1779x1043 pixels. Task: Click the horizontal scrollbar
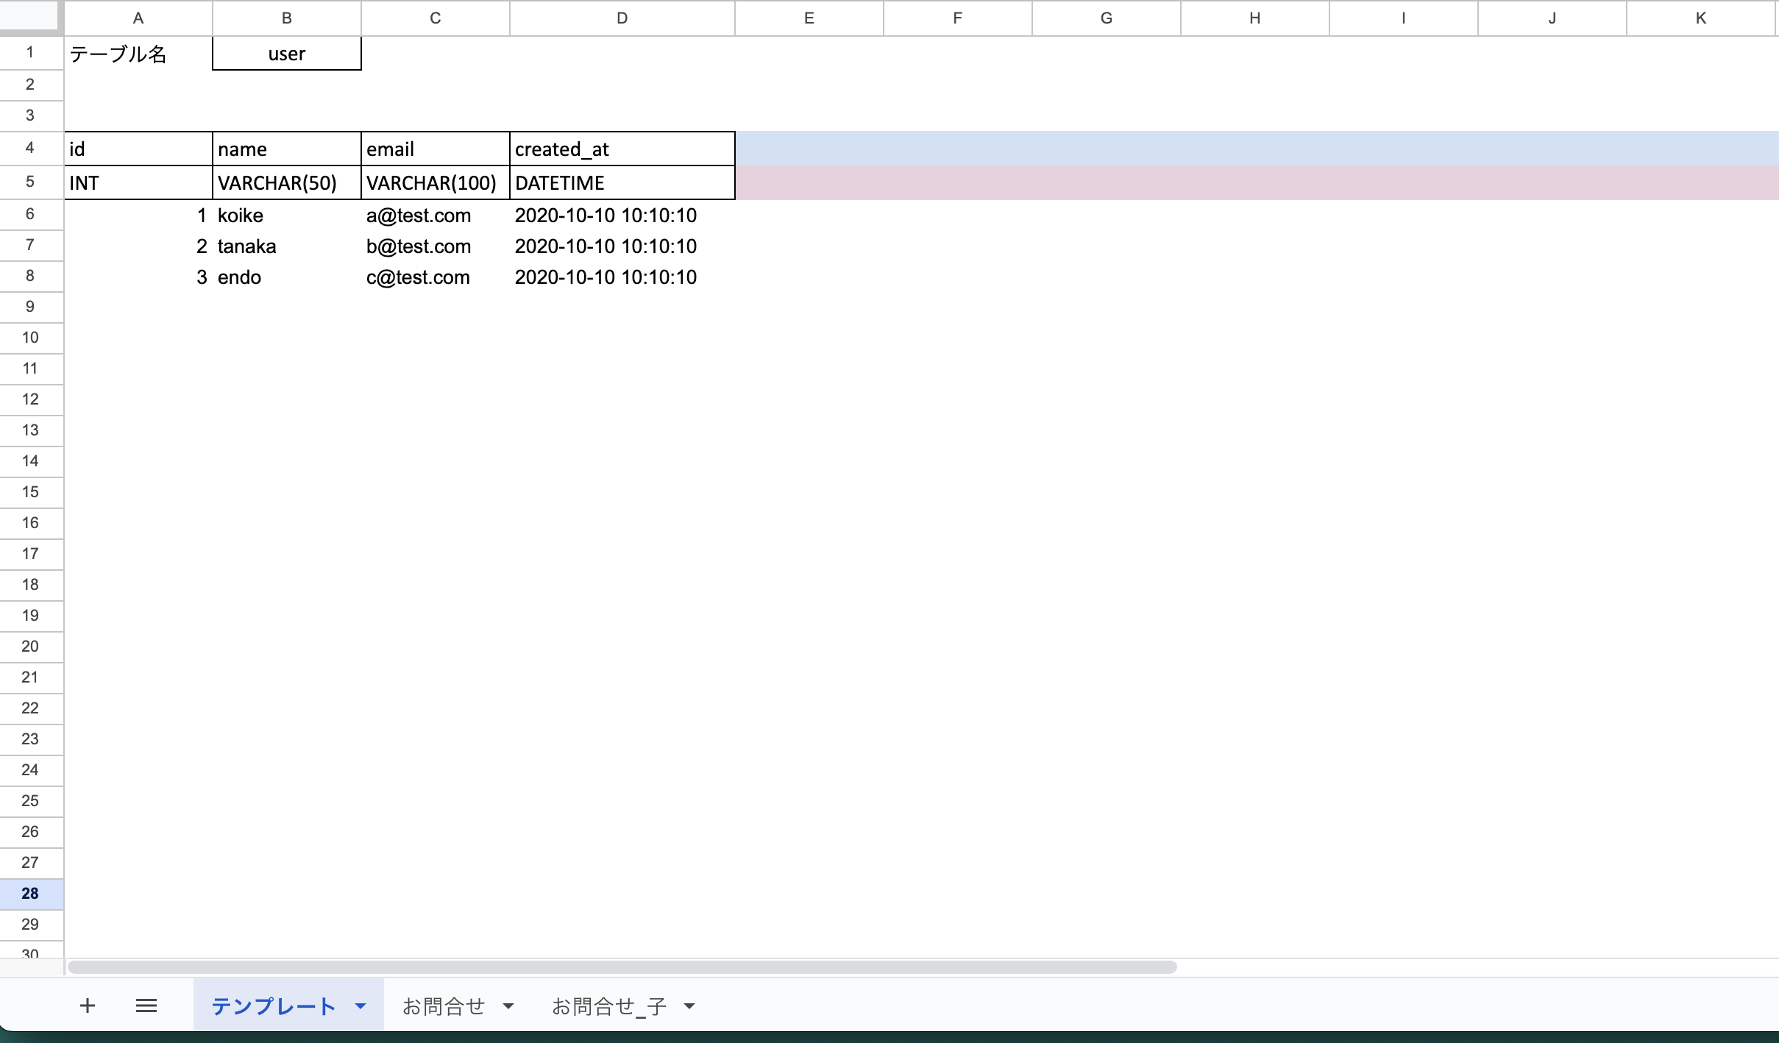(x=622, y=967)
